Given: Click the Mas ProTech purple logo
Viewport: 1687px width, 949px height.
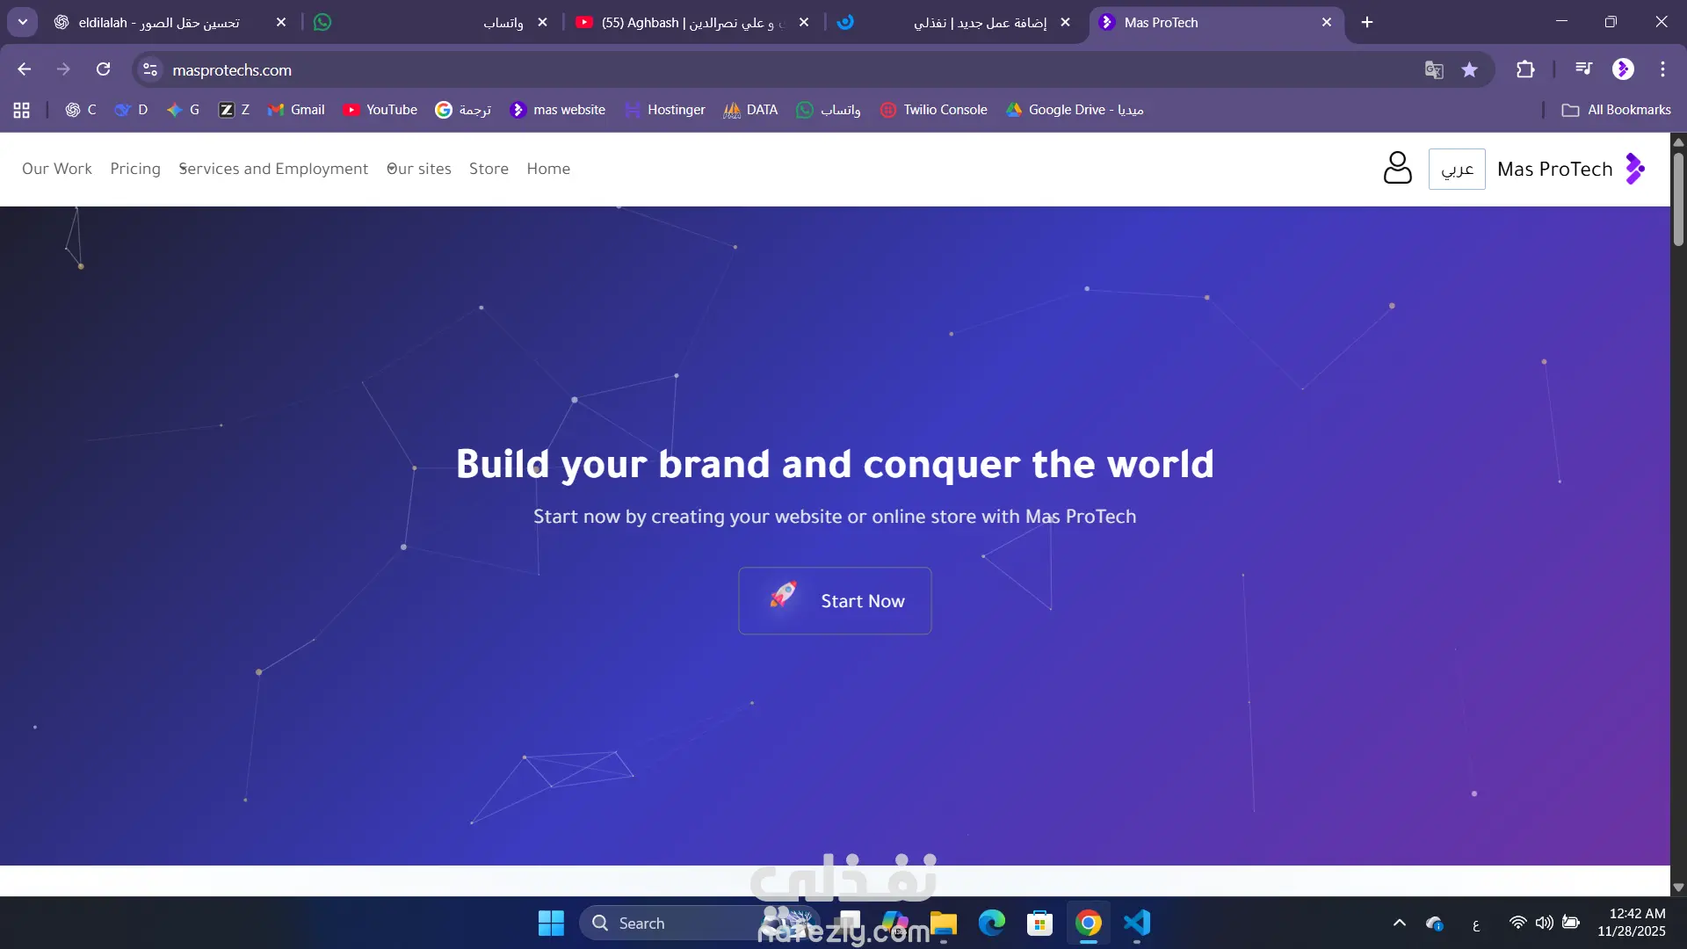Looking at the screenshot, I should [1634, 169].
